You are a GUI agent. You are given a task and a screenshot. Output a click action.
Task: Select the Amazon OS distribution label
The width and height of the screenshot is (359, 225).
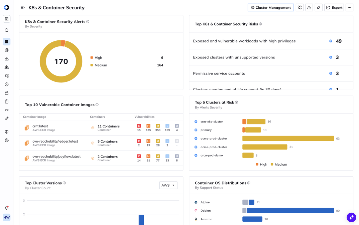(206, 219)
